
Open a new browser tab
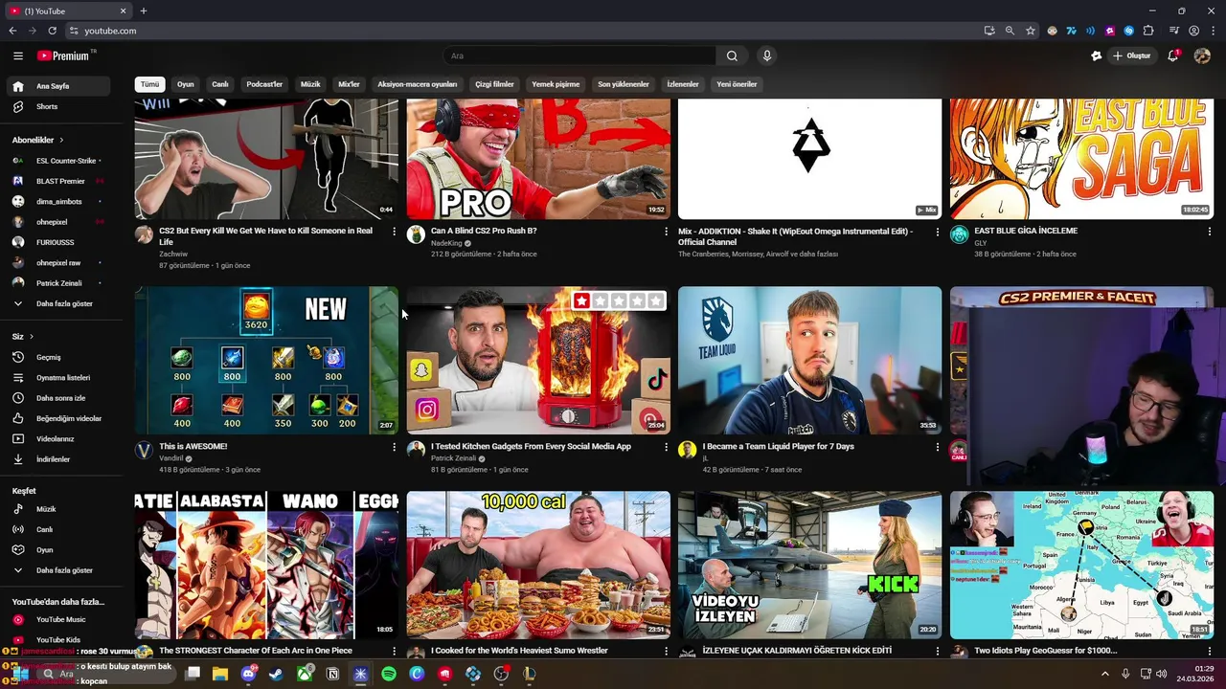(x=144, y=11)
